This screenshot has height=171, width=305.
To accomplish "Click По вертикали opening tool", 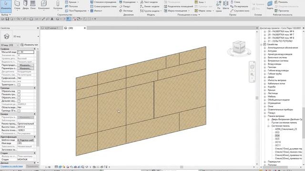I will pos(239,6).
